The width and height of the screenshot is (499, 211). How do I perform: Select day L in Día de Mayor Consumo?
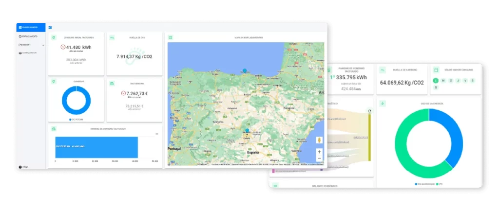point(436,81)
